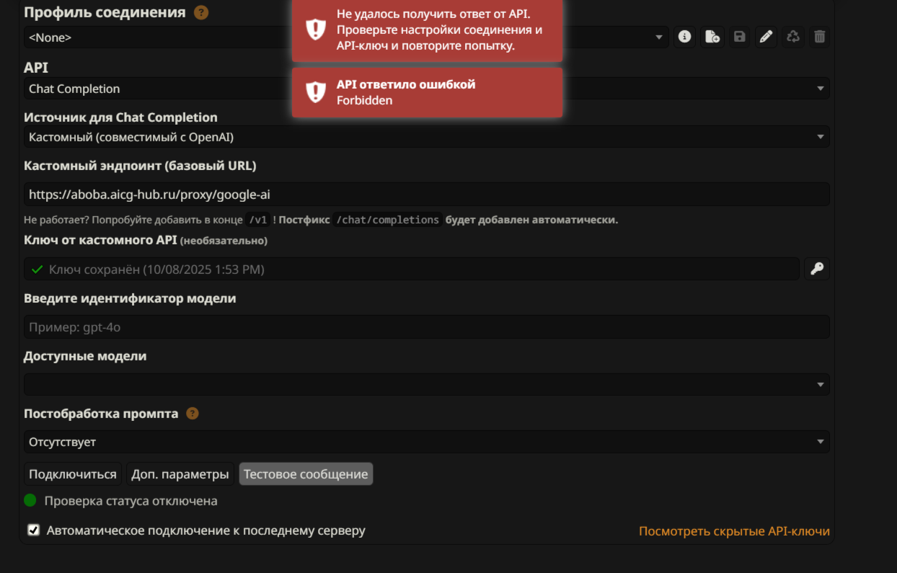Create a new connection profile
This screenshot has width=897, height=573.
point(712,37)
